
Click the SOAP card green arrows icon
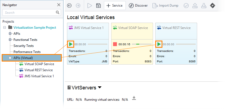(x=115, y=28)
